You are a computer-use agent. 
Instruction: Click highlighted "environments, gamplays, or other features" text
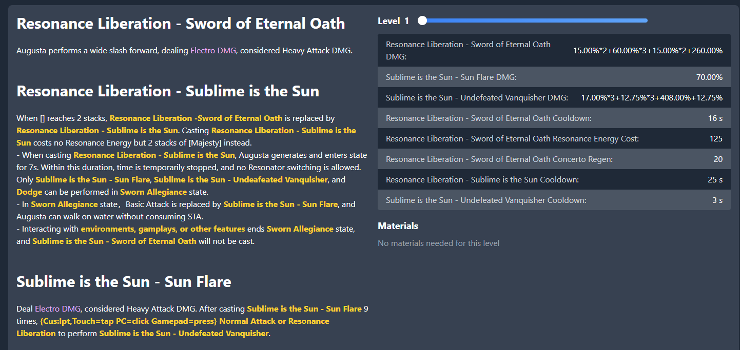(163, 229)
